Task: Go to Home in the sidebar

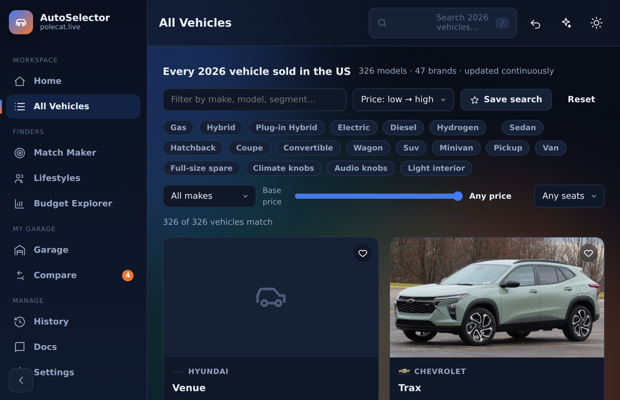Action: tap(73, 81)
